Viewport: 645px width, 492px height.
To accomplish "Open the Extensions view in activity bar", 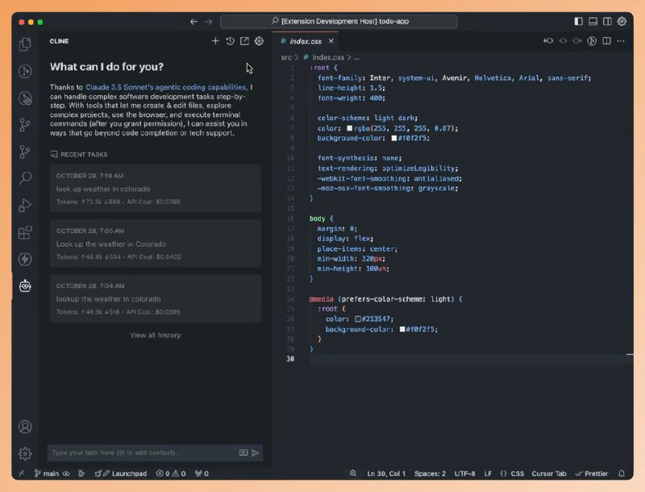I will pos(25,232).
